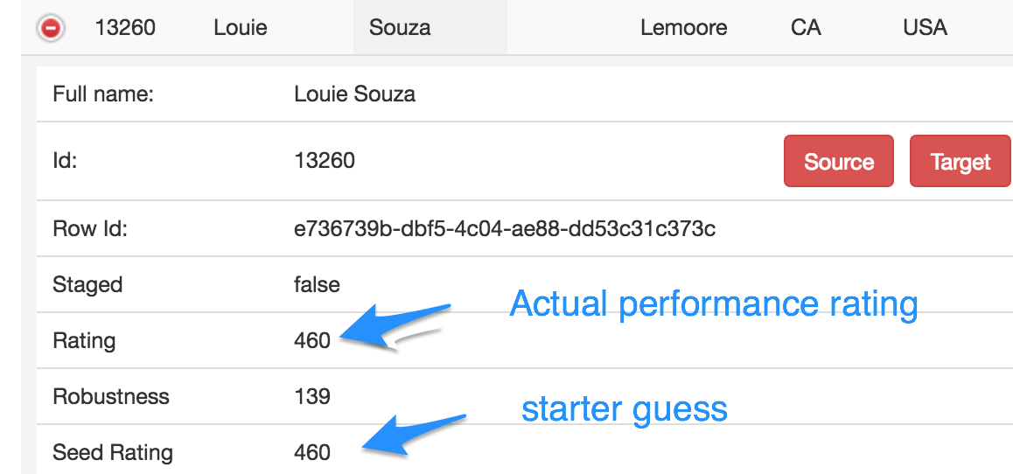The height and width of the screenshot is (474, 1013).
Task: Click the Seed Rating value 460
Action: click(312, 452)
